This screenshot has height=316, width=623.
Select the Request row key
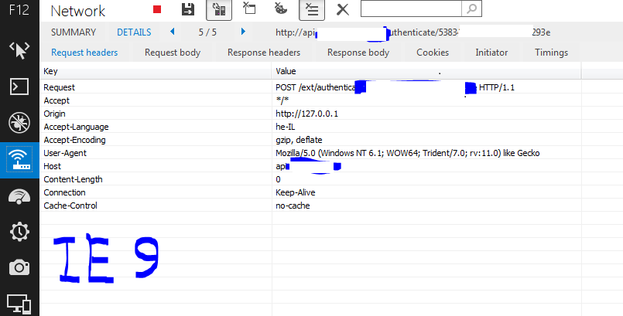pyautogui.click(x=59, y=87)
